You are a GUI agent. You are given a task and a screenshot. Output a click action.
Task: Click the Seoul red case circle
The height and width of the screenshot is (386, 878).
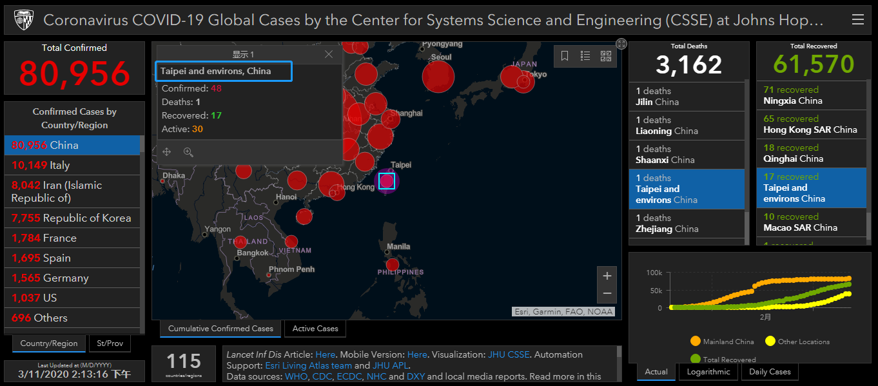tap(438, 77)
